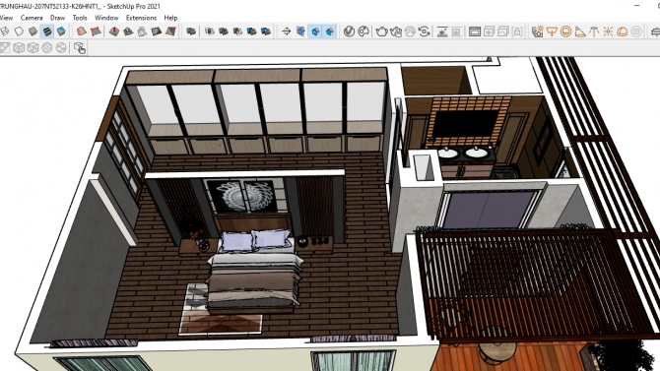Click the V-Ray cloud batch render icon

(x=503, y=31)
